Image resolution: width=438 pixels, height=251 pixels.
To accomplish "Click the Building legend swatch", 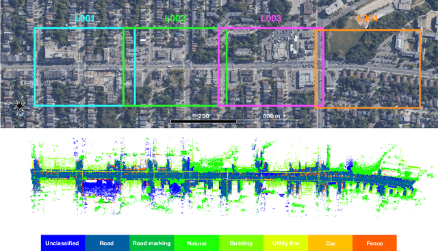I will pos(241,243).
